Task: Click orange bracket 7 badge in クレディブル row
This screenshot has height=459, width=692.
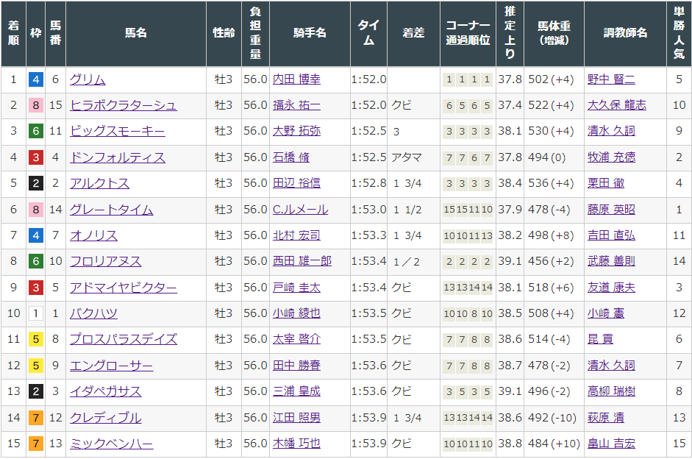Action: 36,418
